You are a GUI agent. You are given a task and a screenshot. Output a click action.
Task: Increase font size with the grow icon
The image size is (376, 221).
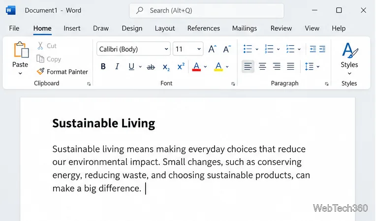pos(212,49)
